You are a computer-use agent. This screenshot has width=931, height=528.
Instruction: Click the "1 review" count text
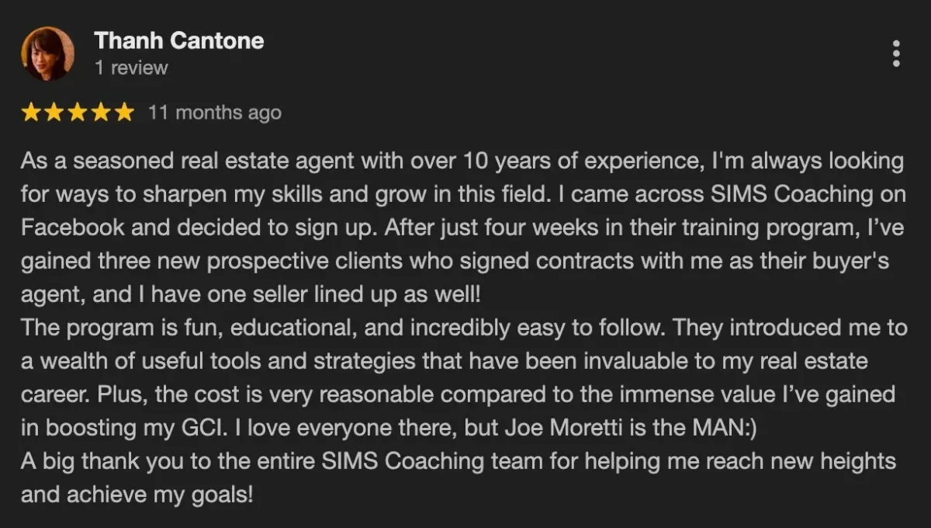coord(131,68)
